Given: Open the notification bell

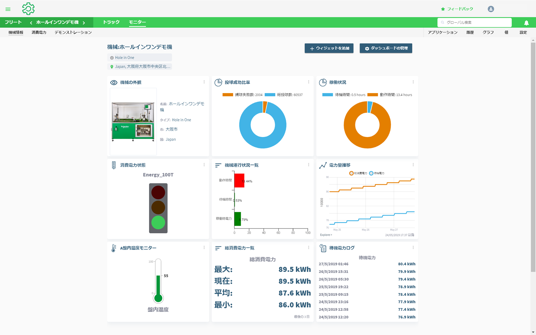Looking at the screenshot, I should point(526,23).
